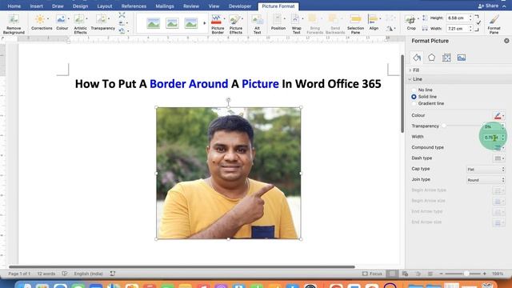Click line Width value field
Viewport: 512px width, 288px height.
[491, 138]
